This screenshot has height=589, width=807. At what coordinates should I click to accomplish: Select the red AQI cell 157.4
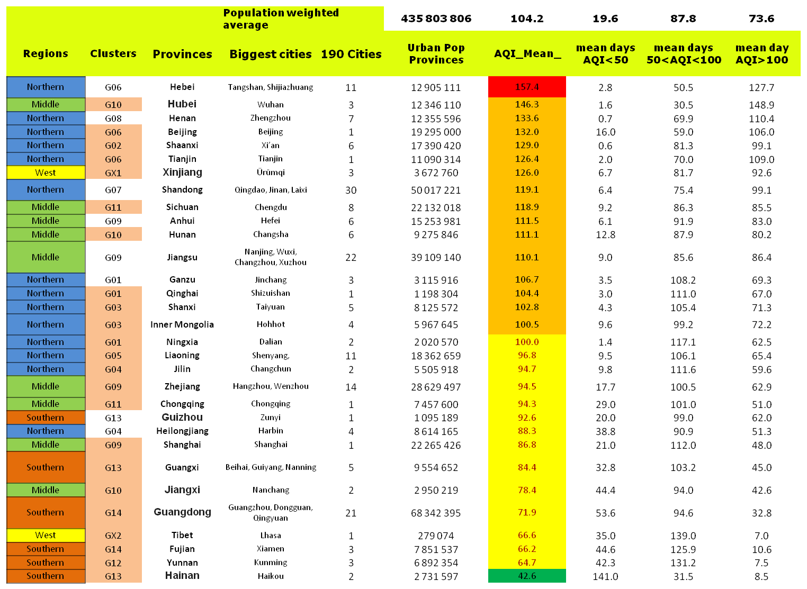[527, 87]
